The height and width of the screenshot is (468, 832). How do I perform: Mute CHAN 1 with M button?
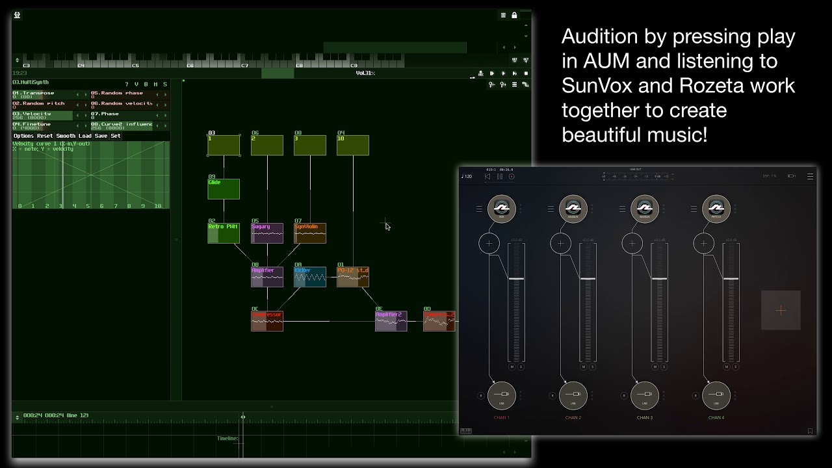pyautogui.click(x=512, y=367)
